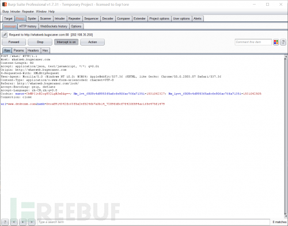Screen dimensions: 288x226
Task: Open the Repeater menu in menu bar
Action: [x=28, y=12]
